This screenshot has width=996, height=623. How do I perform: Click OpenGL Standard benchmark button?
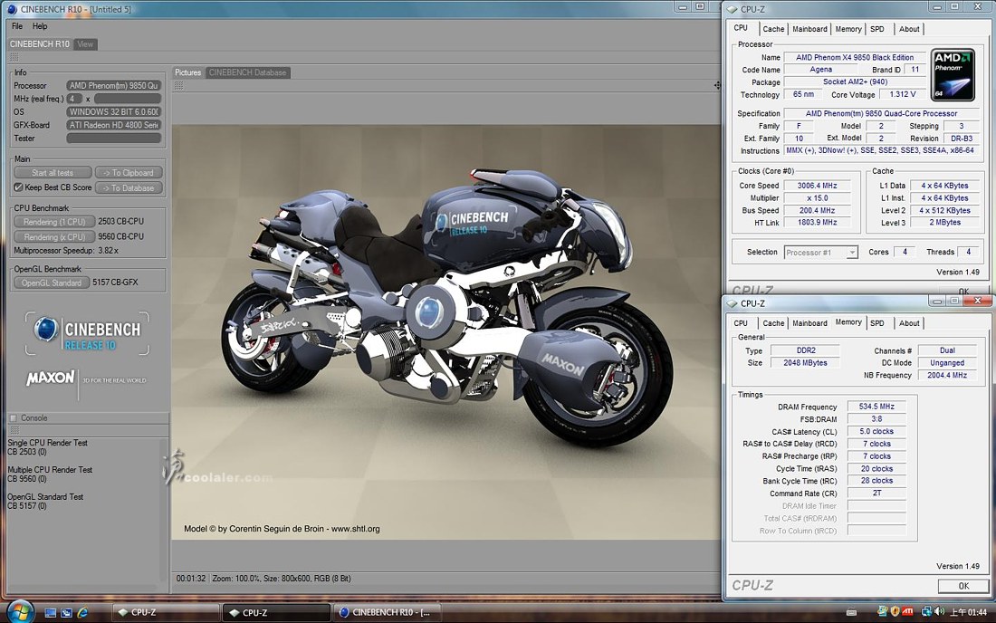(52, 283)
